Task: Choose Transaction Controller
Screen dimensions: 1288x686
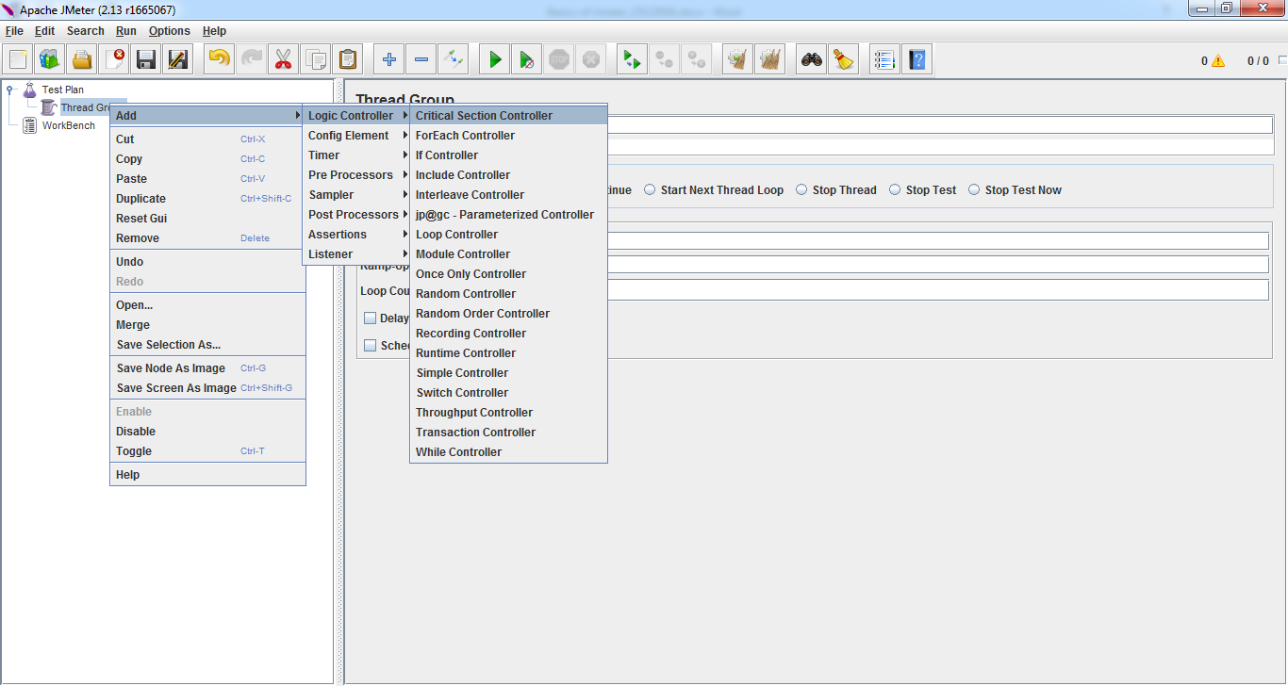Action: (509, 433)
